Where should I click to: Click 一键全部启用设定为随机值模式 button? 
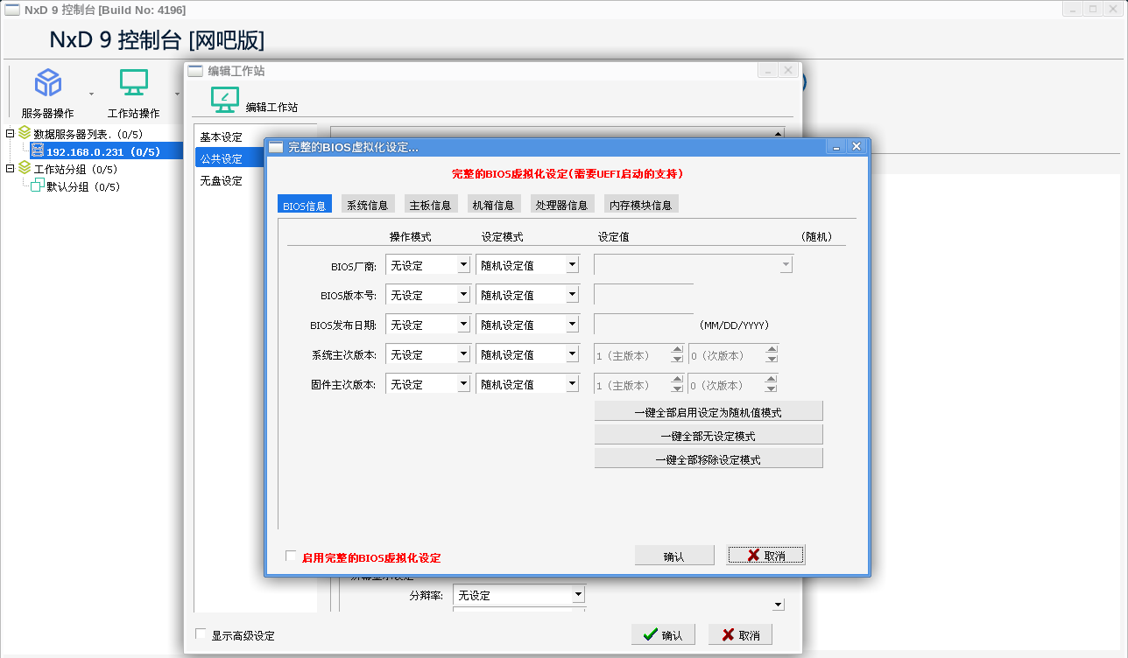click(x=709, y=410)
